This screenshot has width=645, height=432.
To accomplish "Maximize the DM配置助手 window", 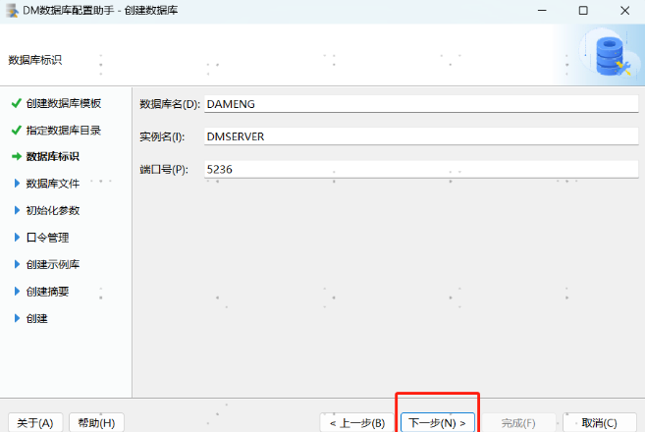I will pos(583,10).
